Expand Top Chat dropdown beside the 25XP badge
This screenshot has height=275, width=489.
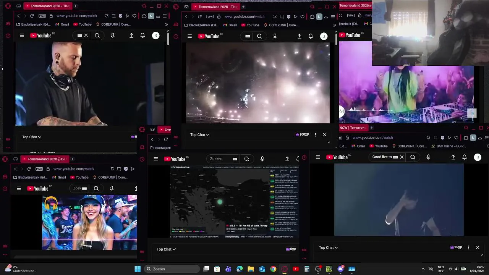(x=329, y=247)
